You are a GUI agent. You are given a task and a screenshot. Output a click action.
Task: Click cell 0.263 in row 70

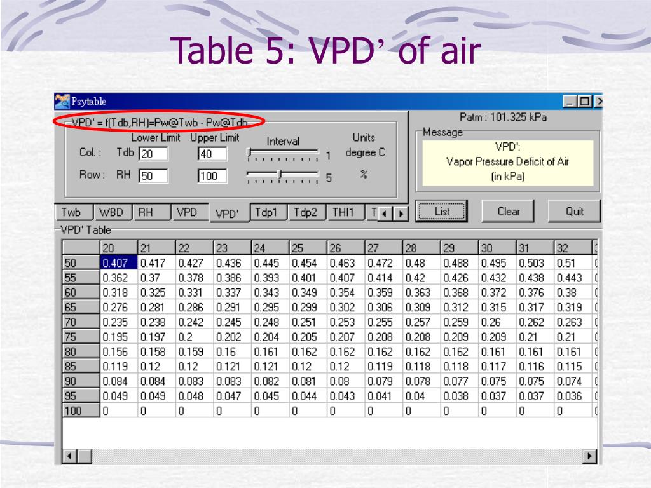tap(573, 322)
